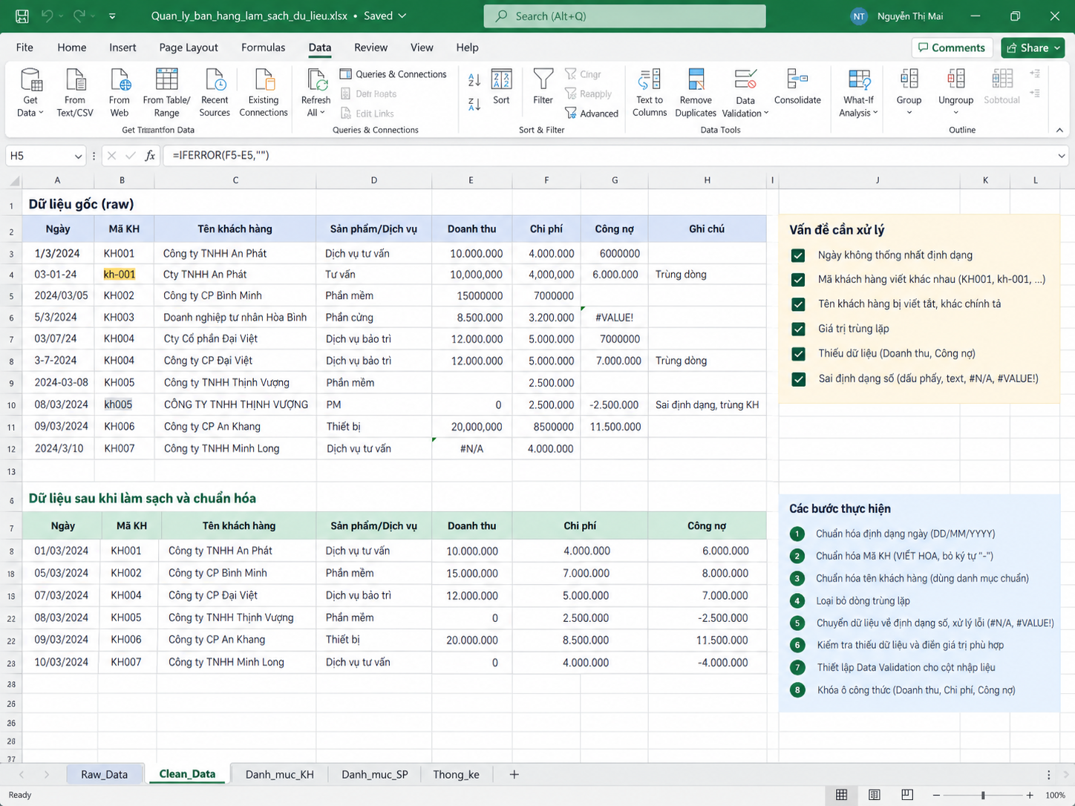
Task: Launch Text to Columns wizard
Action: [x=650, y=92]
